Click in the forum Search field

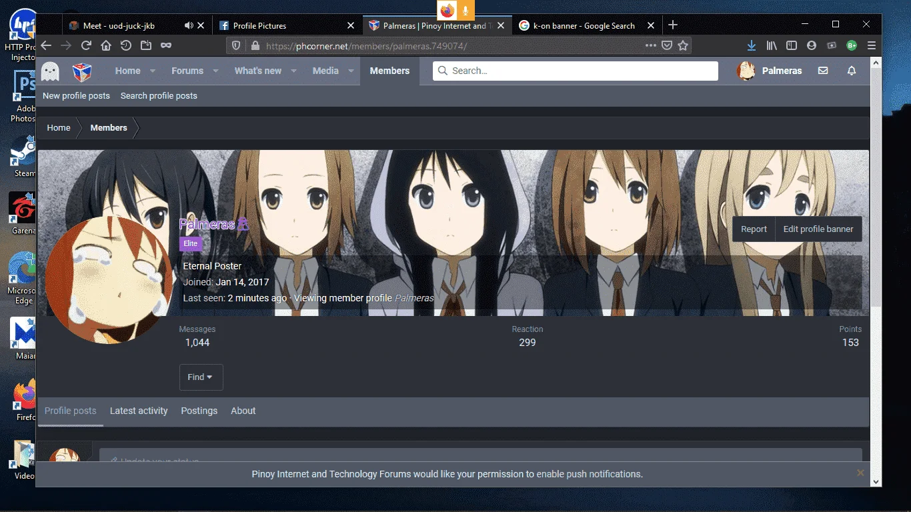click(x=576, y=71)
